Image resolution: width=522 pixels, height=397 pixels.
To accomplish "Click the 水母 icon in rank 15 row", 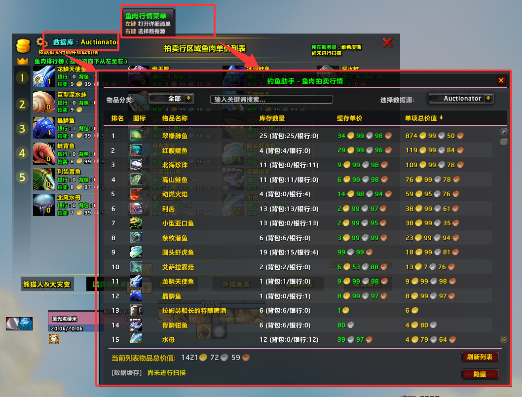I will (136, 339).
